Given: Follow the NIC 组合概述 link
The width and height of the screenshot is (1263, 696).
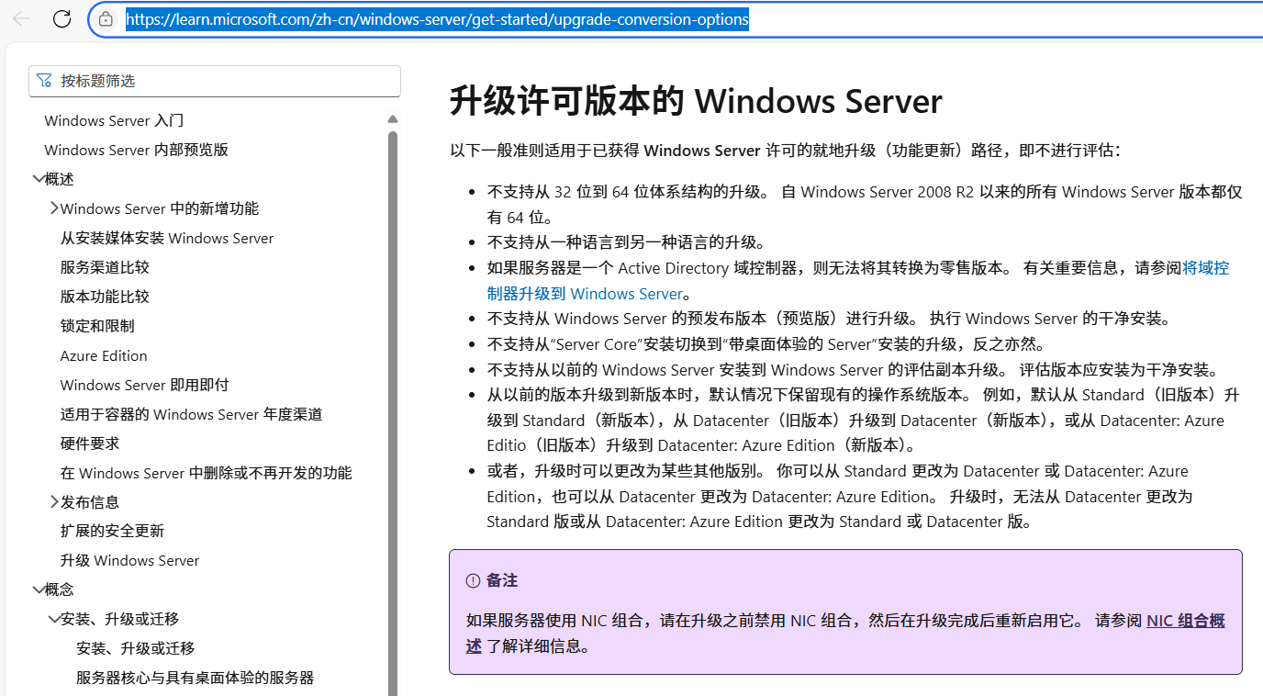Looking at the screenshot, I should click(1185, 621).
